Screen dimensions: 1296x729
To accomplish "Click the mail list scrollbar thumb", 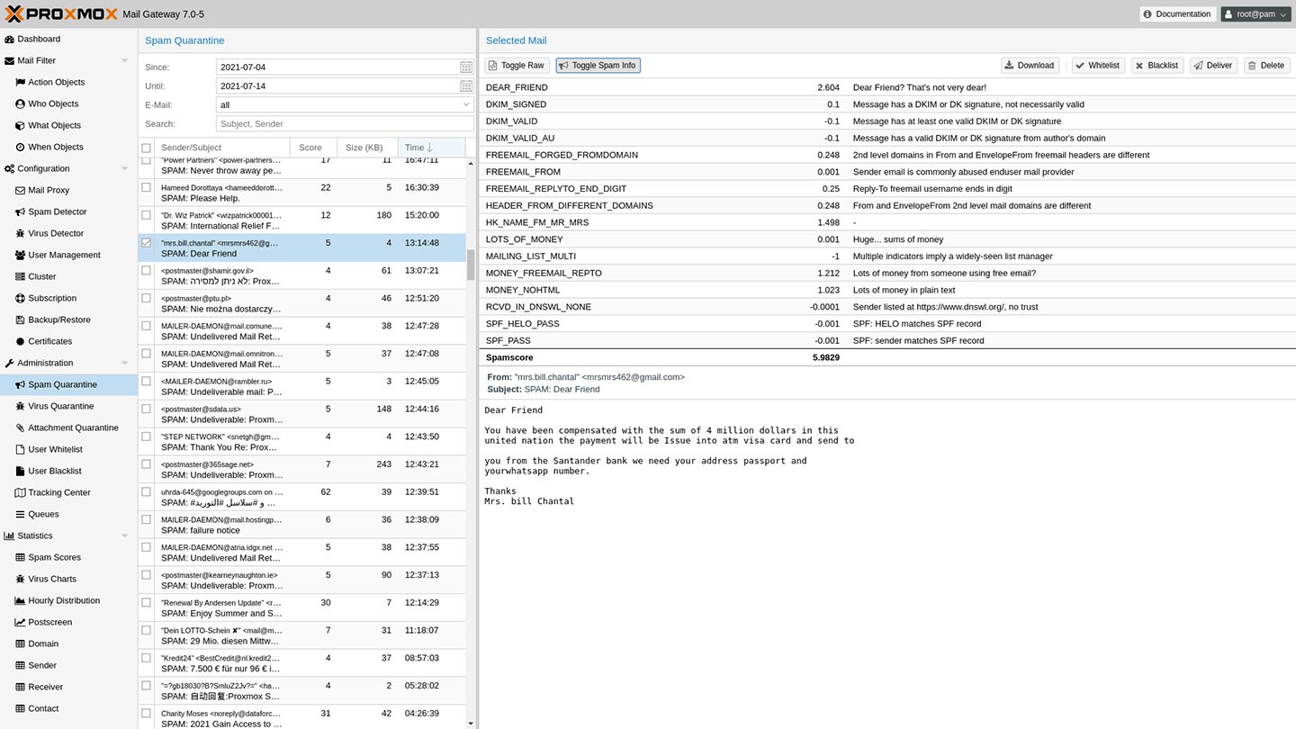I will coord(470,265).
